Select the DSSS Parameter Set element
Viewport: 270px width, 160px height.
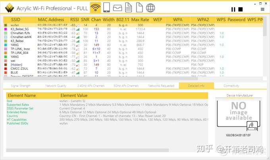[x=107, y=109]
